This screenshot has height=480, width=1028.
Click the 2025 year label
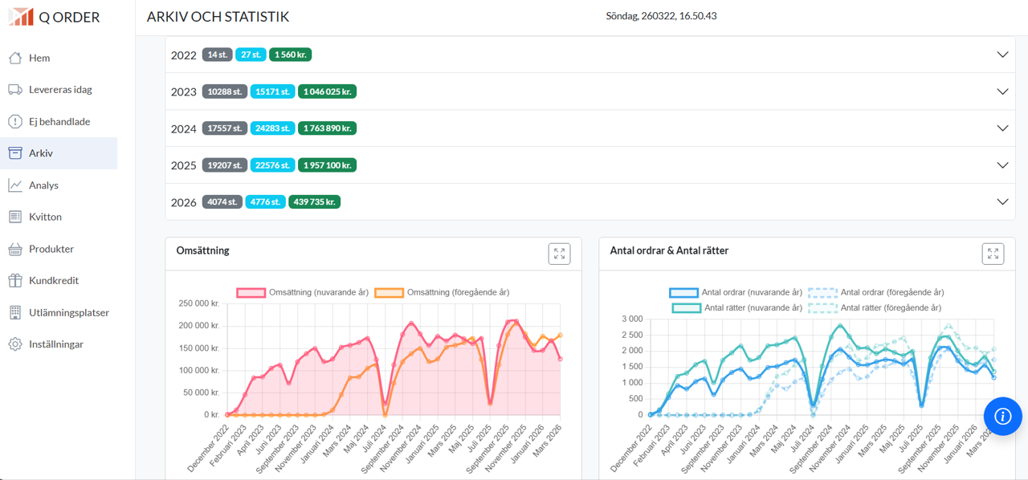184,165
